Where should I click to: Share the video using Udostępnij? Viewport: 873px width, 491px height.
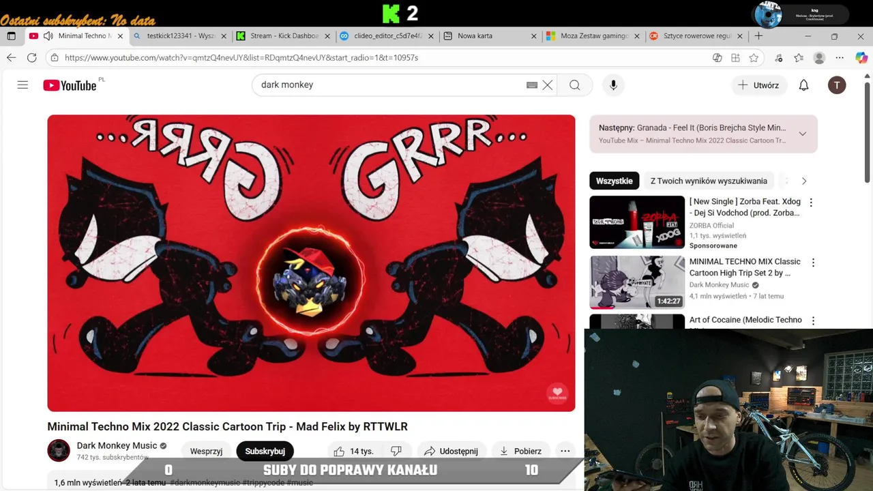coord(450,451)
